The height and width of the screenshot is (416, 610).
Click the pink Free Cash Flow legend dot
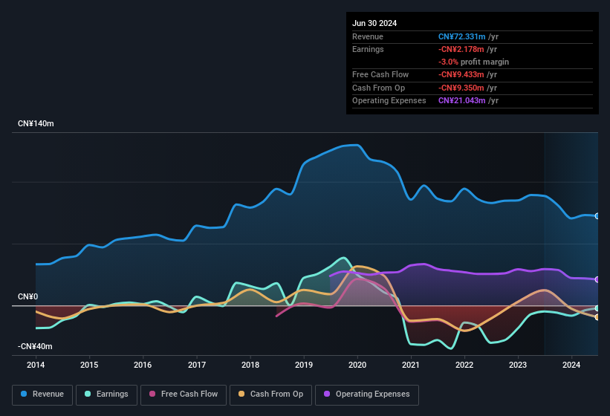152,394
